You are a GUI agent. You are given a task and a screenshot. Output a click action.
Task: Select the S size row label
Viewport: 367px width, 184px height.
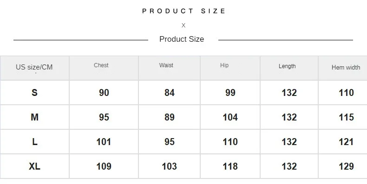[34, 93]
